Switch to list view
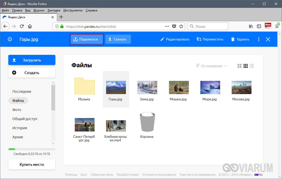Image resolution: width=282 pixels, height=179 pixels. pyautogui.click(x=252, y=66)
